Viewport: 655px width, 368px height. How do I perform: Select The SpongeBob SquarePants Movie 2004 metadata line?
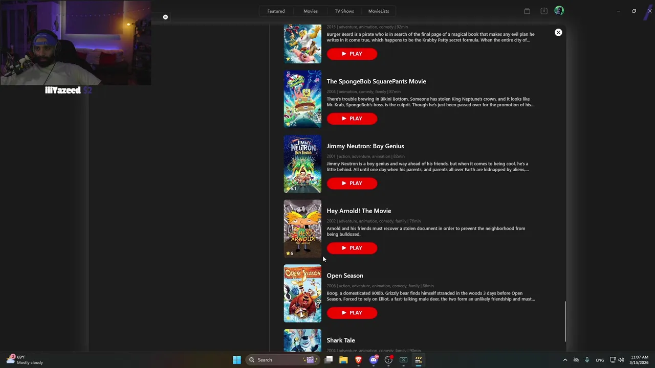pos(363,92)
